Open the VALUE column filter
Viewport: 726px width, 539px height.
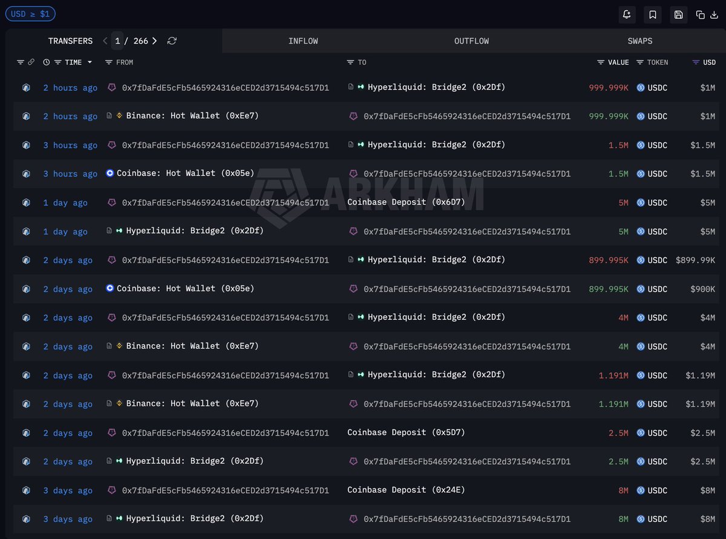[x=601, y=62]
